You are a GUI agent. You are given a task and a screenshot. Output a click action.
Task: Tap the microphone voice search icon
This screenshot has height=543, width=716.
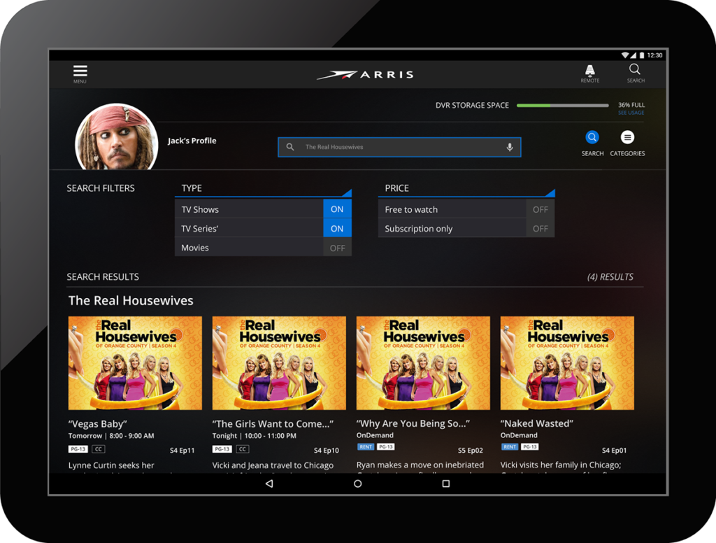point(510,147)
